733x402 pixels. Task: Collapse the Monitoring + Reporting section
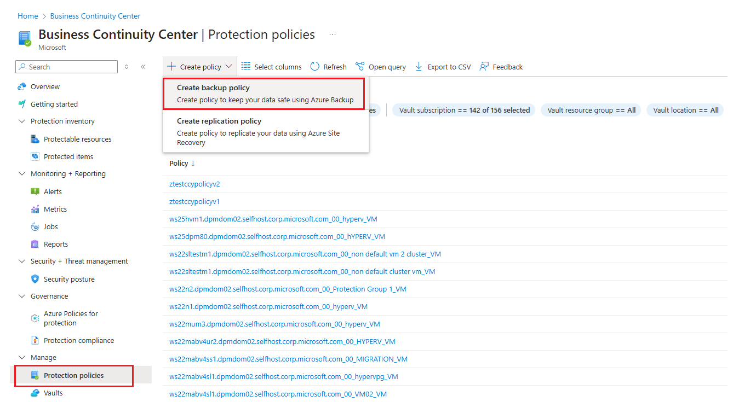(x=22, y=174)
